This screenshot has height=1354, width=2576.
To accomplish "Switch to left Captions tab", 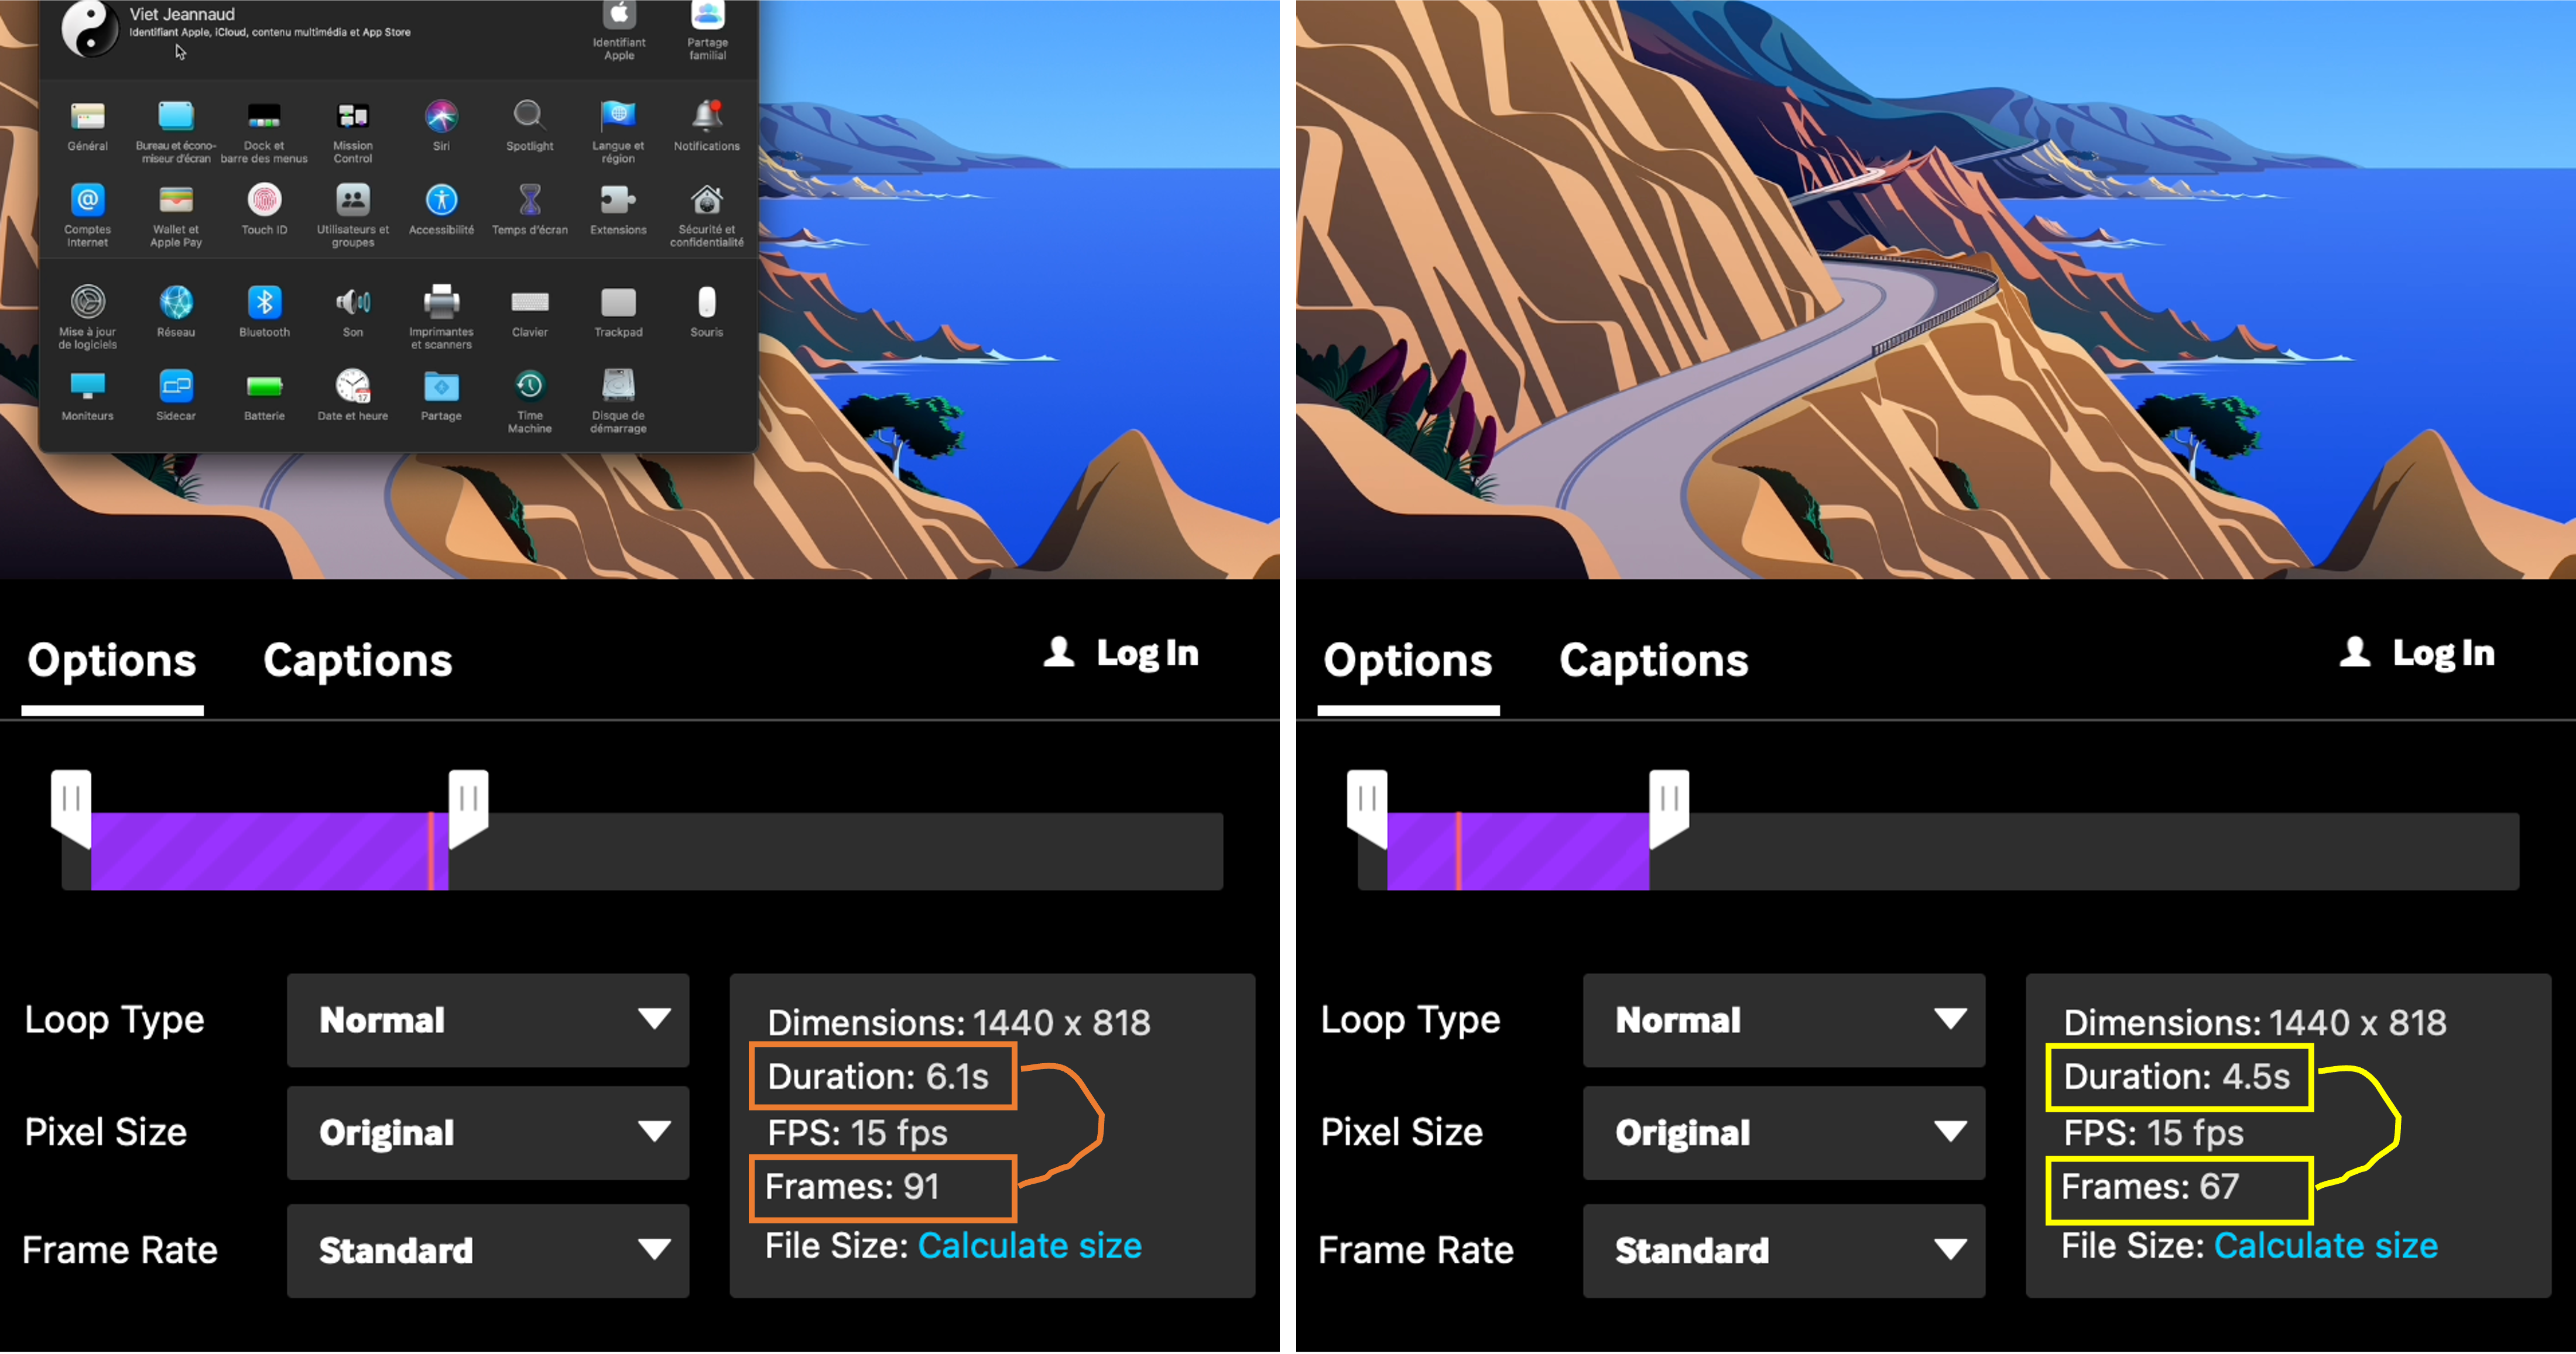I will [357, 661].
